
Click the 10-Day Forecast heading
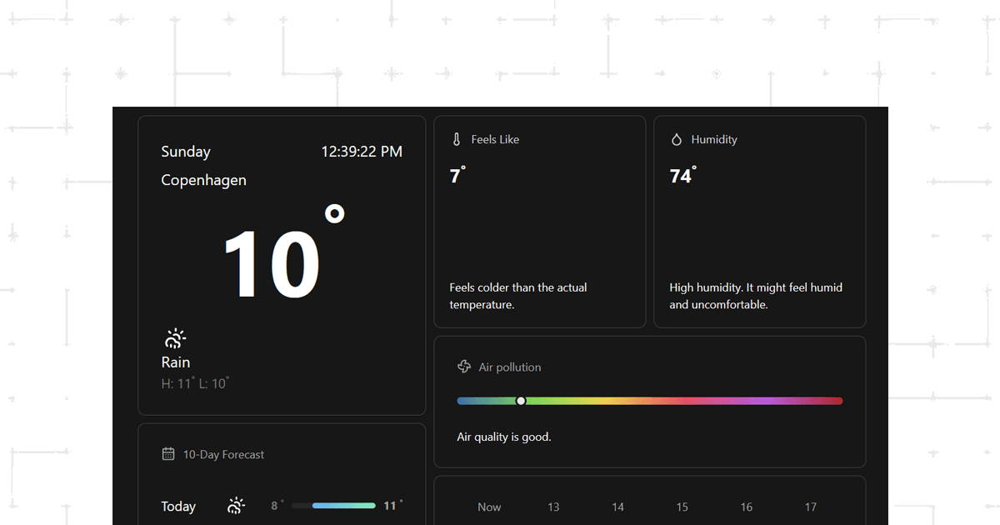[x=223, y=455]
